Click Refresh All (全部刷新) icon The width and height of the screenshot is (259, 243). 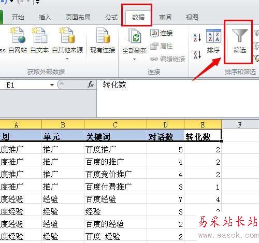pyautogui.click(x=135, y=36)
